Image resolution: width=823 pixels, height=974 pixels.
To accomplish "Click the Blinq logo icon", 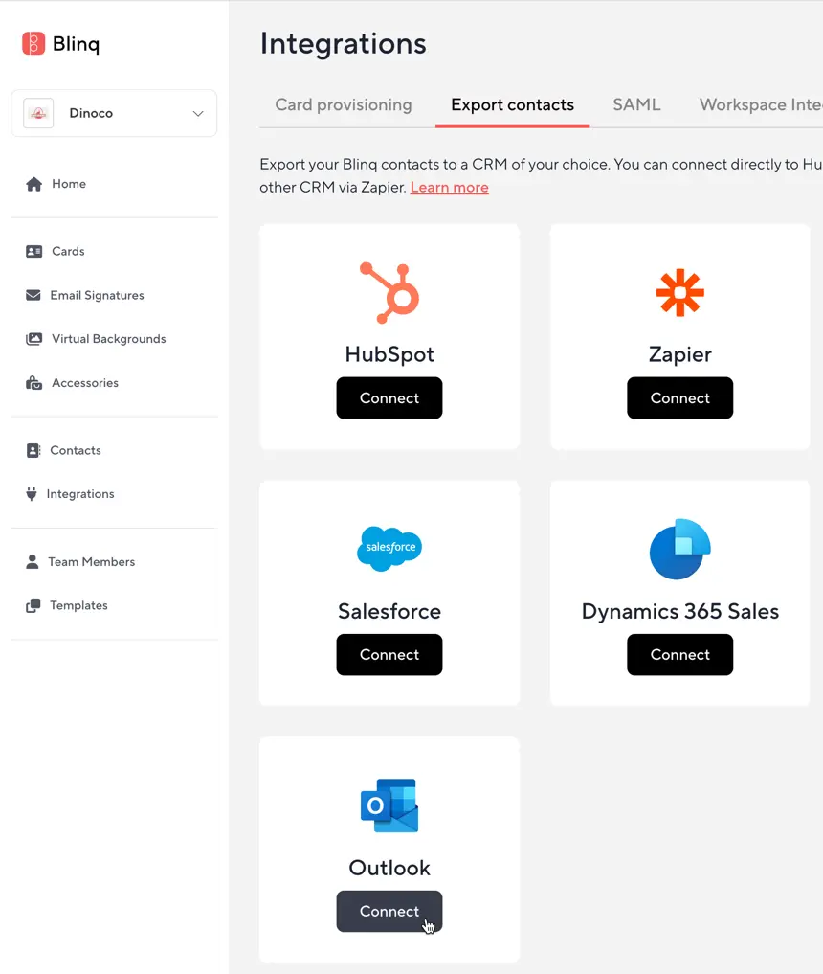I will (33, 43).
